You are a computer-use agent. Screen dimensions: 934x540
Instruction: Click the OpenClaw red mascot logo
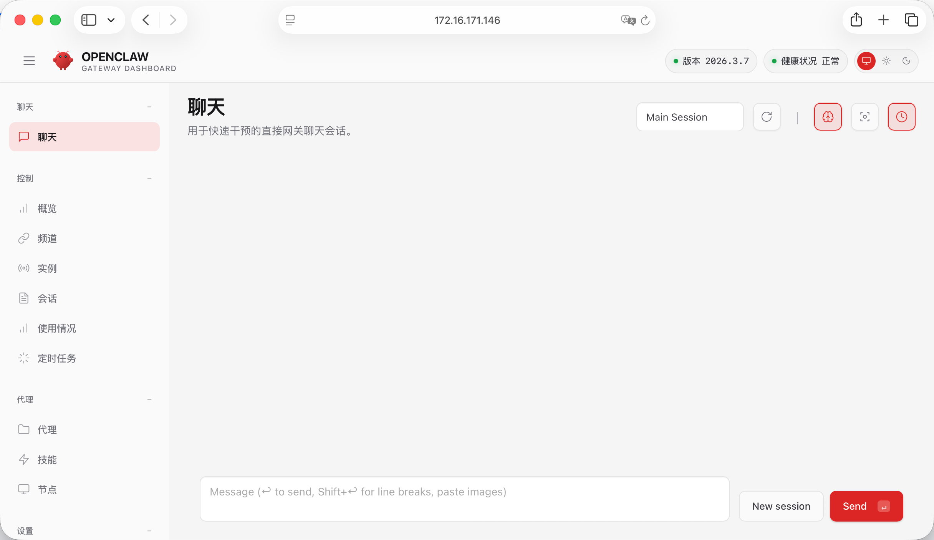pyautogui.click(x=63, y=61)
